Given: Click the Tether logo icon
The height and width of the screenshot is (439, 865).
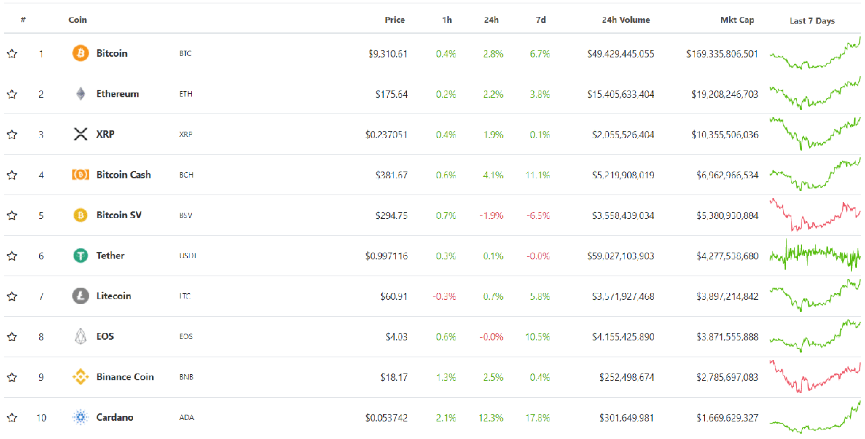Looking at the screenshot, I should pos(80,256).
